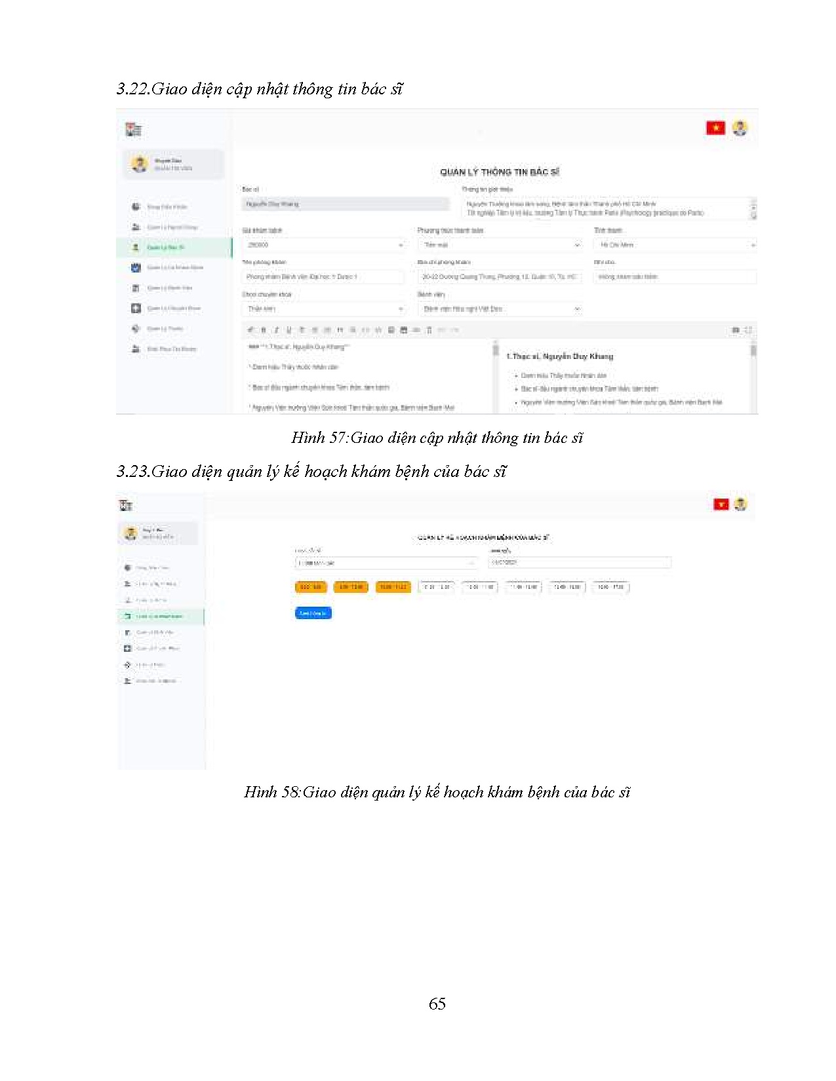The width and height of the screenshot is (836, 1081).
Task: Click header icon at start of editor toolbar
Action: coord(250,330)
